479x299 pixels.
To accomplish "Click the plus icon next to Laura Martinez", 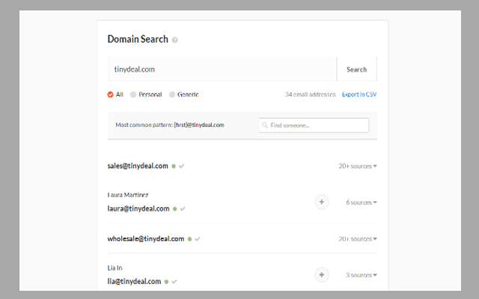I will [322, 202].
